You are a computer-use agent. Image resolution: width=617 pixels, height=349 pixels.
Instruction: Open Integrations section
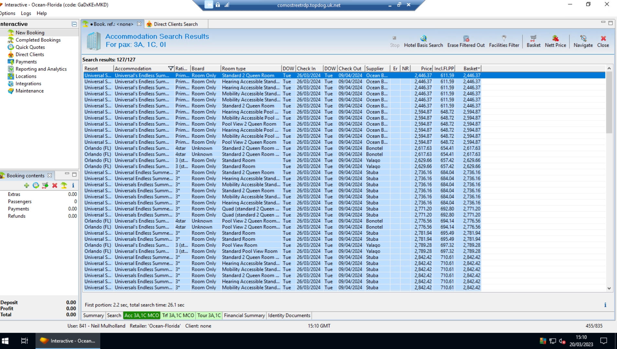tap(28, 83)
